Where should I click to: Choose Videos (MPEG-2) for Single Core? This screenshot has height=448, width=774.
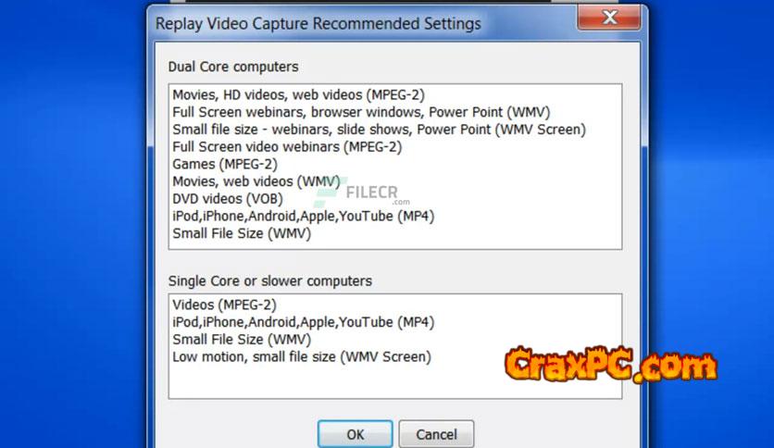coord(224,305)
